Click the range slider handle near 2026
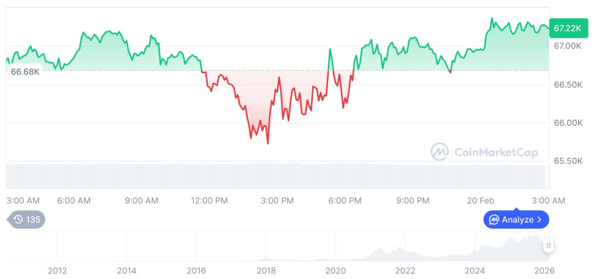Viewport: 599px width, 279px height. [x=549, y=246]
